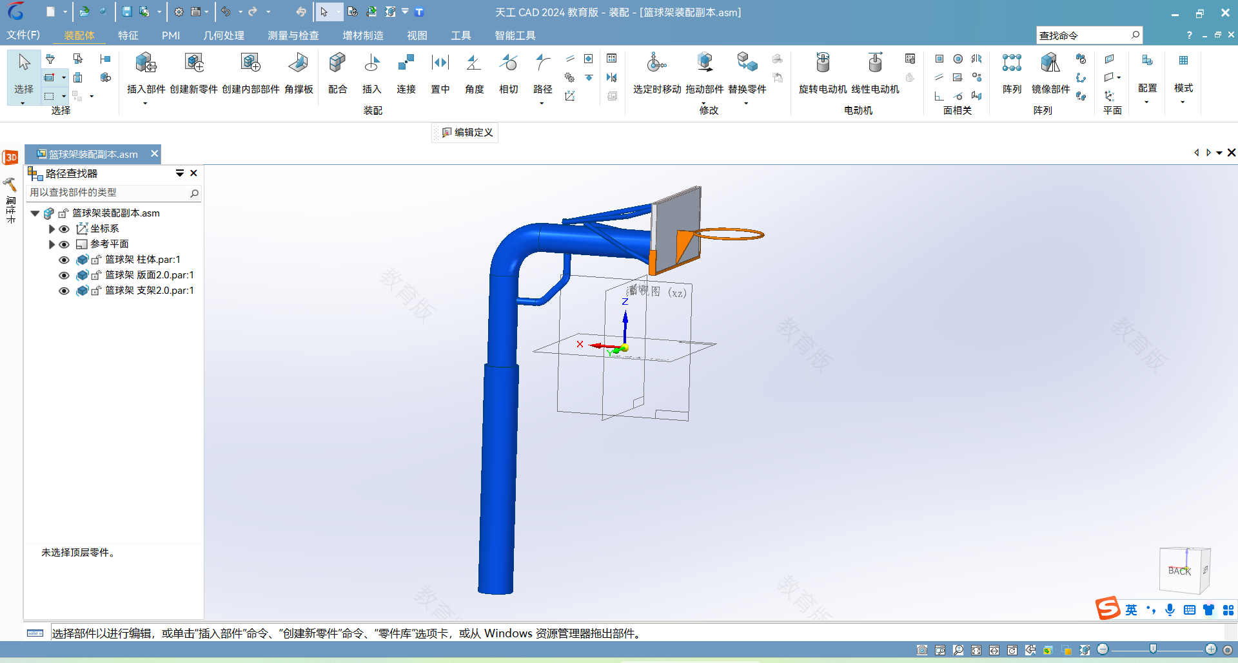Click the 置中 center tool

point(440,63)
